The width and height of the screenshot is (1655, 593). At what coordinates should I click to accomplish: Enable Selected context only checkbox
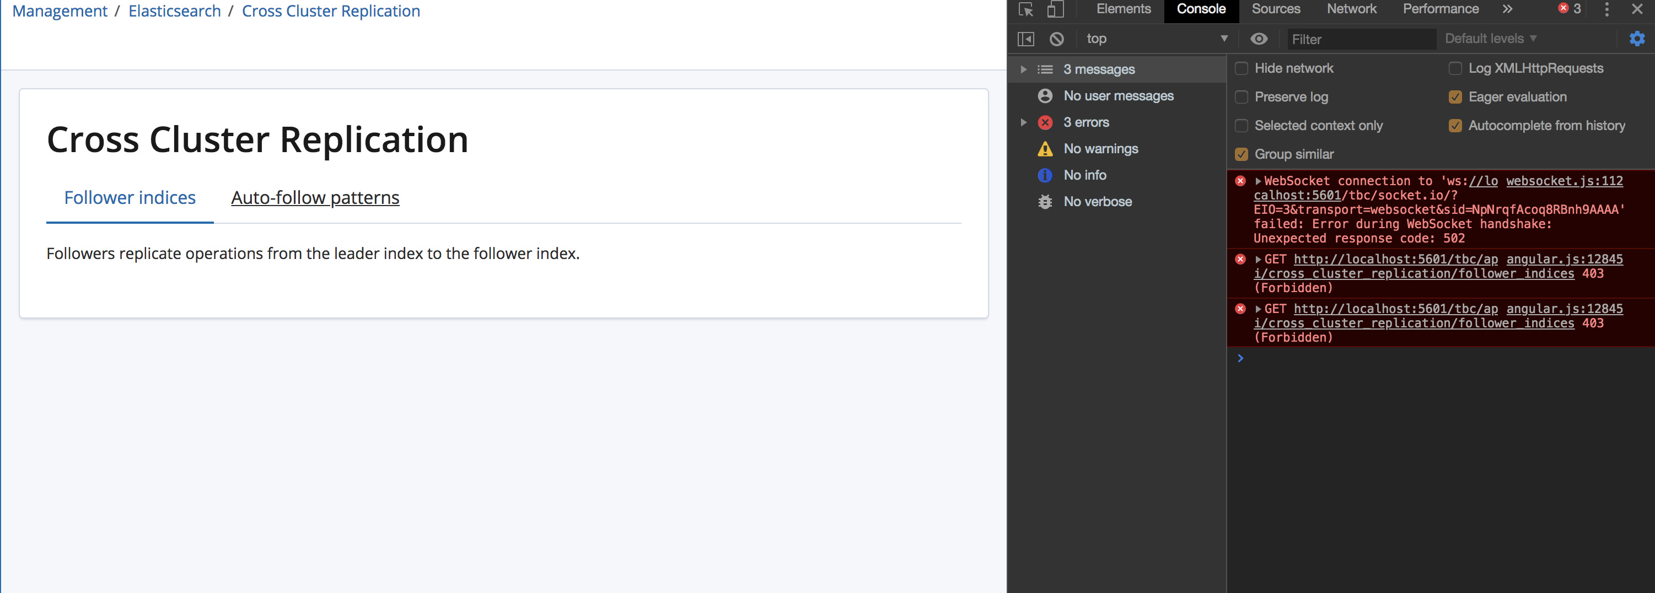coord(1242,126)
